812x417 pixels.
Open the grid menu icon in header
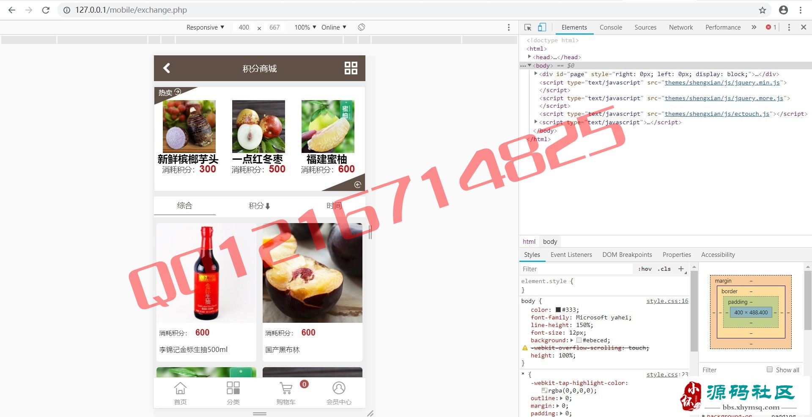pyautogui.click(x=351, y=68)
